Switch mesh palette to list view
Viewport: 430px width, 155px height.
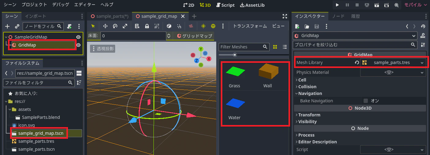coord(285,47)
